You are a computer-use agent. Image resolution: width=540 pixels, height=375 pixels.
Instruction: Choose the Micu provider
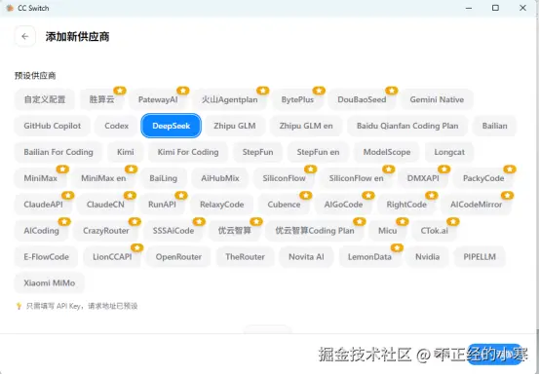pyautogui.click(x=388, y=231)
